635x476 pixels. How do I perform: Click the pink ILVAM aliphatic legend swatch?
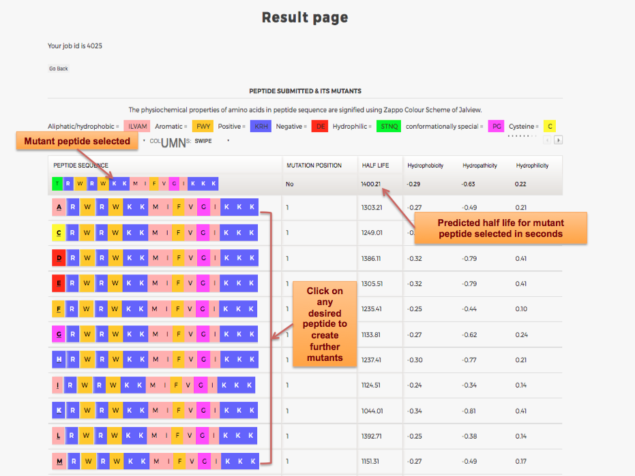[x=137, y=126]
